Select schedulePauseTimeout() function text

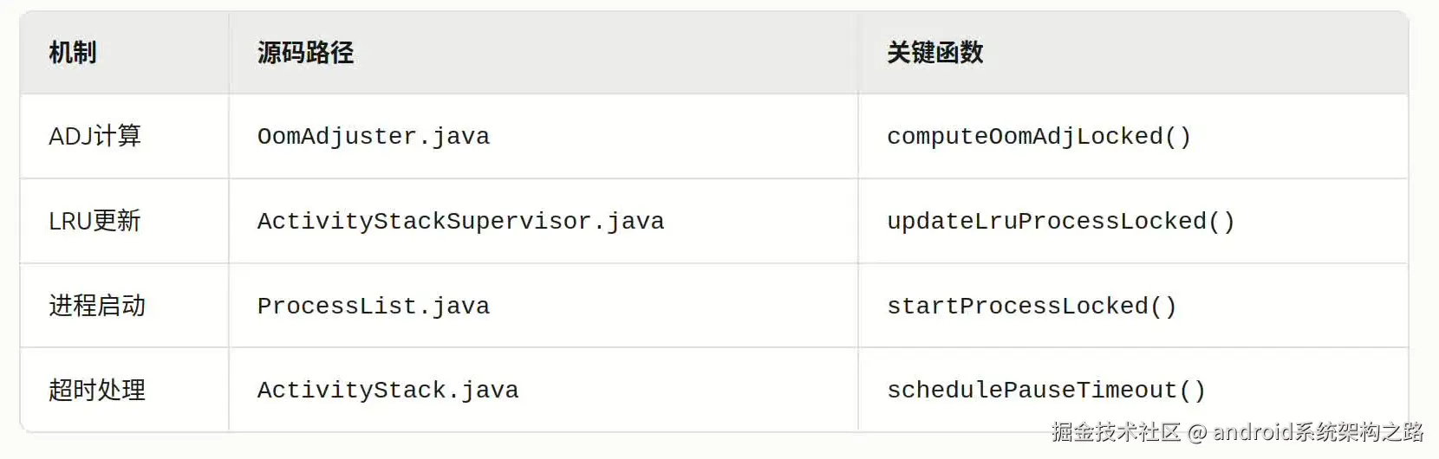click(x=1046, y=391)
